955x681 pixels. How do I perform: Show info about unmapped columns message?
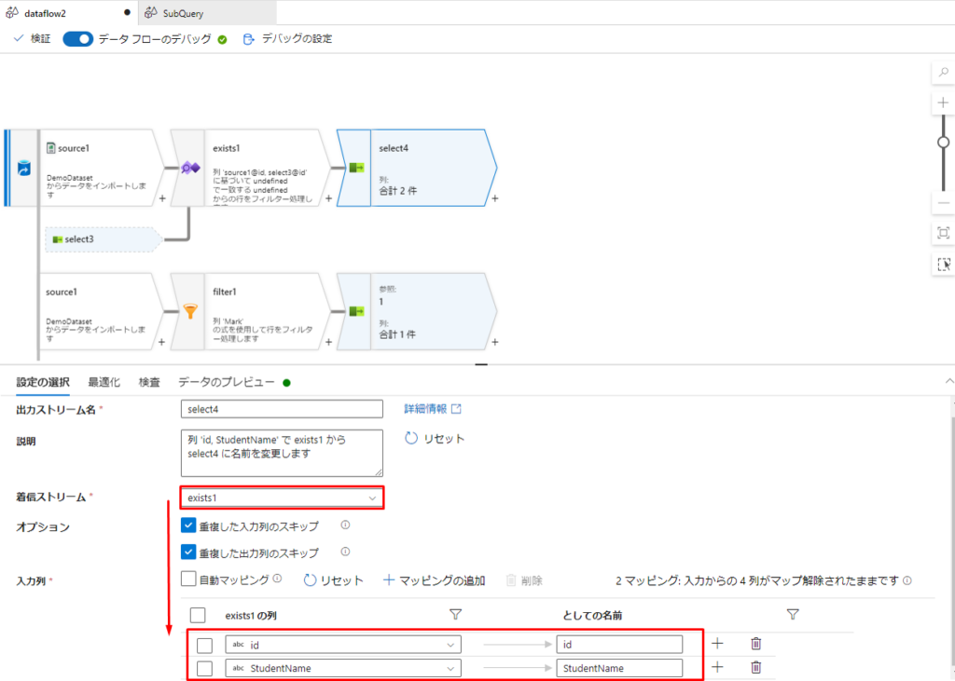(x=907, y=580)
